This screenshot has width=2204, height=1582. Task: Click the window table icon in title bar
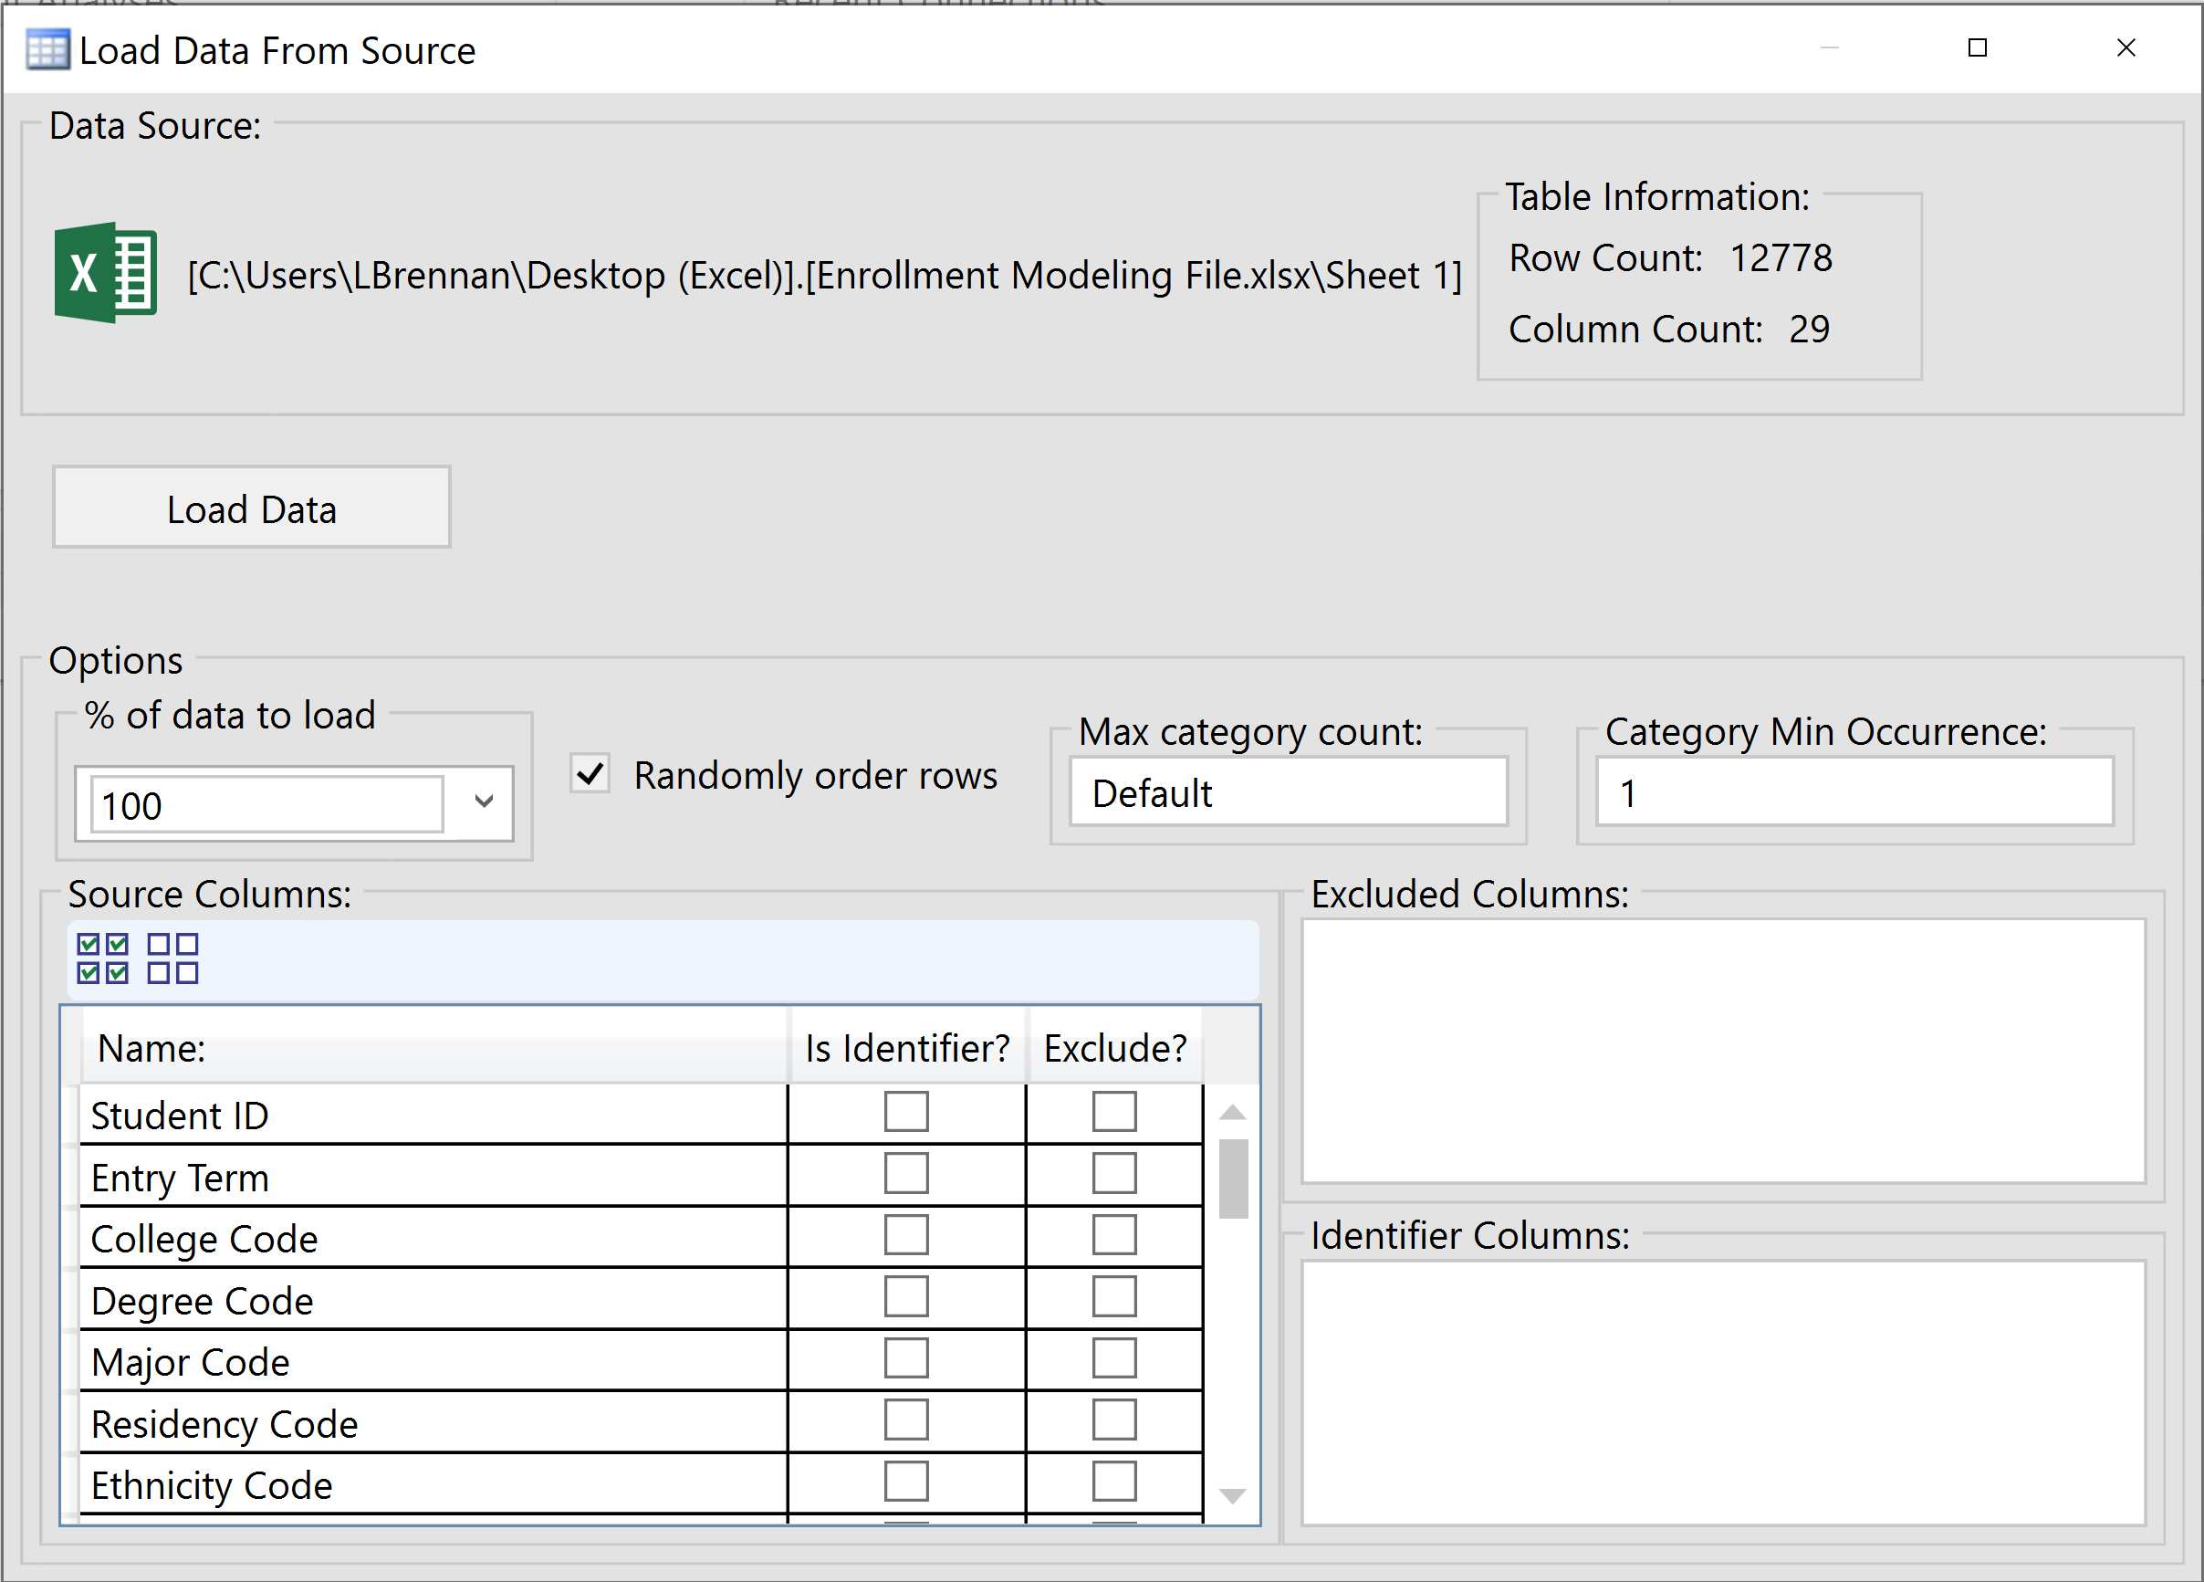tap(47, 49)
